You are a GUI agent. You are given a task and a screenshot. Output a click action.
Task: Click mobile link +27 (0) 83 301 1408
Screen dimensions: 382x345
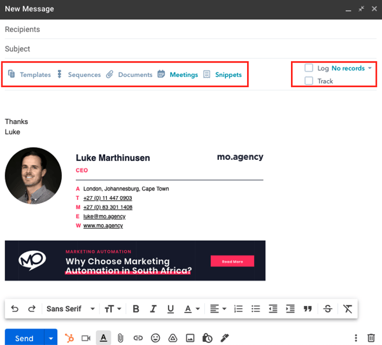[108, 207]
